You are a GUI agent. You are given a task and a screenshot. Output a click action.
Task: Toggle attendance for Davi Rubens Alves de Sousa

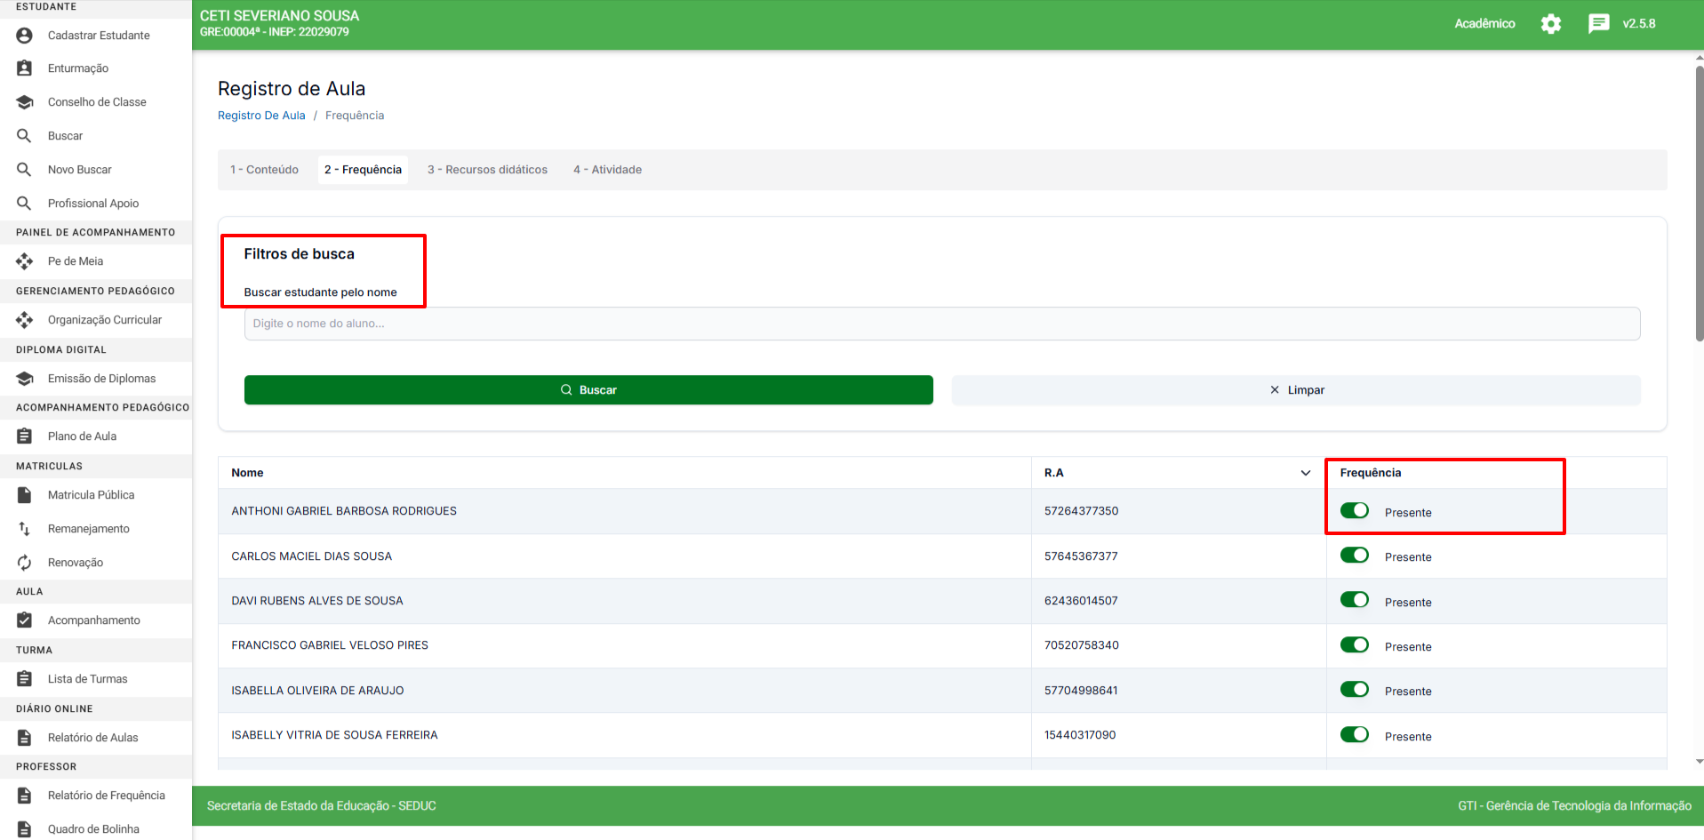click(x=1354, y=600)
